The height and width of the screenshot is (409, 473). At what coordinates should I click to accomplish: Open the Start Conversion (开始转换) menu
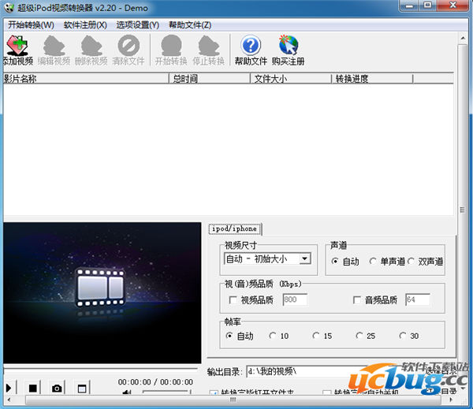click(31, 24)
